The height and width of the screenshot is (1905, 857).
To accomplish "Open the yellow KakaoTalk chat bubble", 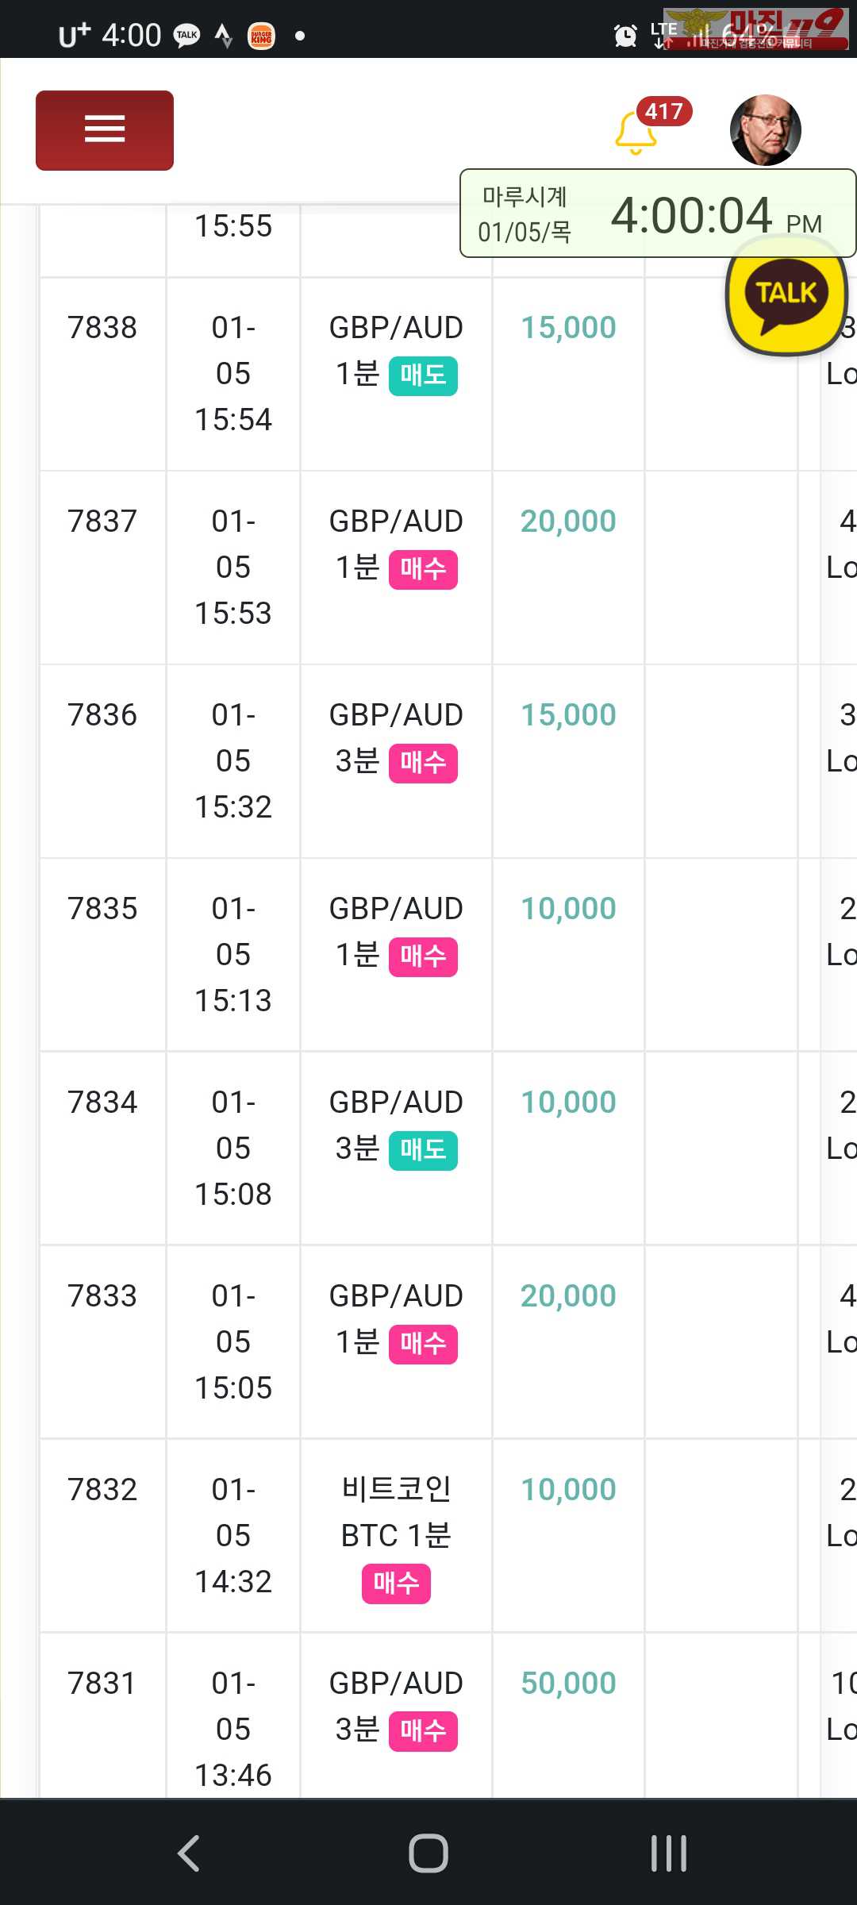I will (x=786, y=296).
